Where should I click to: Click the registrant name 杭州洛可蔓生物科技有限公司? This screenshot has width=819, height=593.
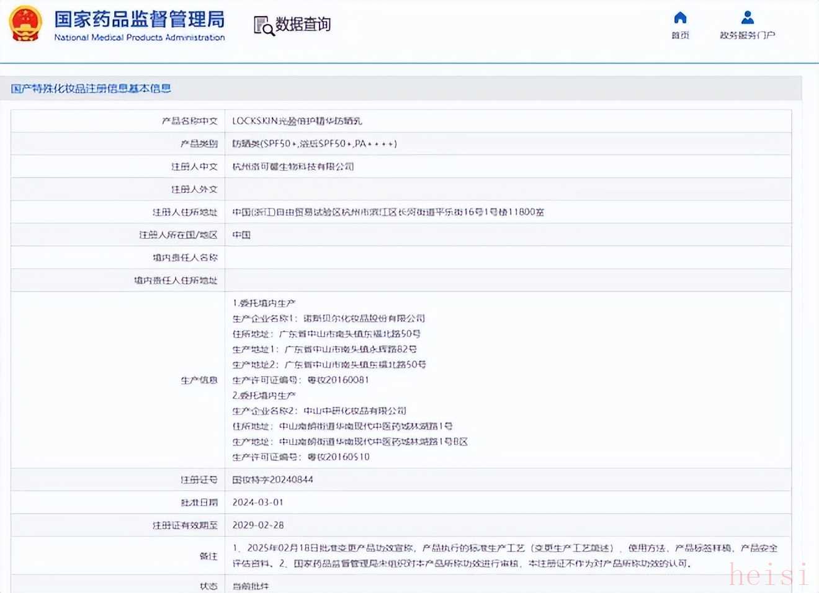click(293, 166)
